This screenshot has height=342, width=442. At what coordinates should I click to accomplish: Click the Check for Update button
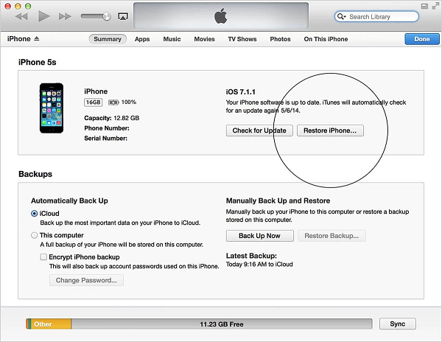[x=259, y=130]
